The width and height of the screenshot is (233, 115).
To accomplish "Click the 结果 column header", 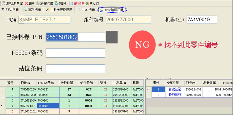I will click(x=105, y=83).
